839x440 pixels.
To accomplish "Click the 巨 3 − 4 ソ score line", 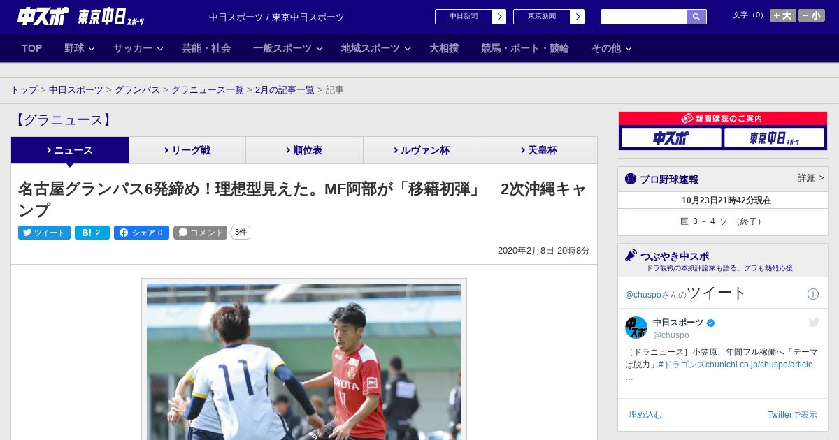I will click(x=722, y=221).
